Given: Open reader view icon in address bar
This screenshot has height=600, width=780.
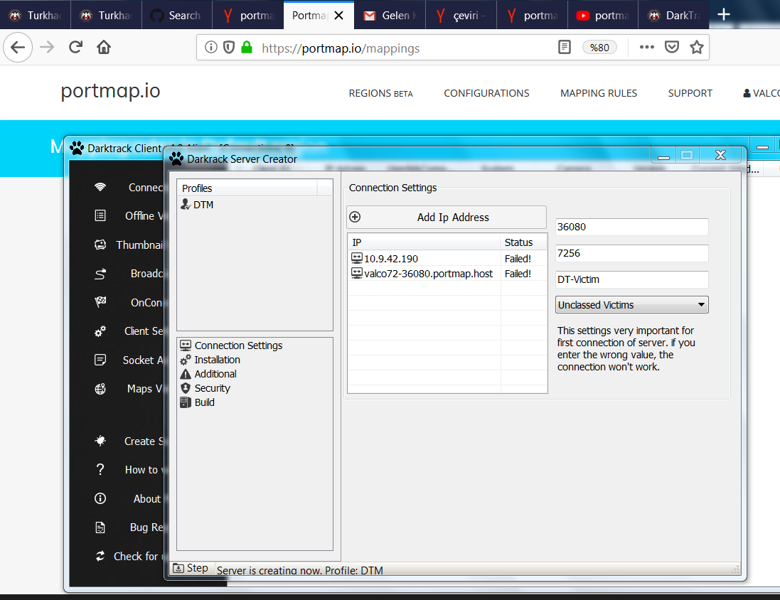Looking at the screenshot, I should click(564, 47).
